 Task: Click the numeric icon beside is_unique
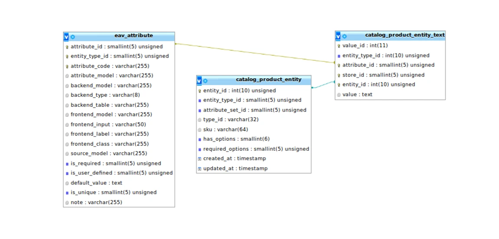(x=67, y=193)
